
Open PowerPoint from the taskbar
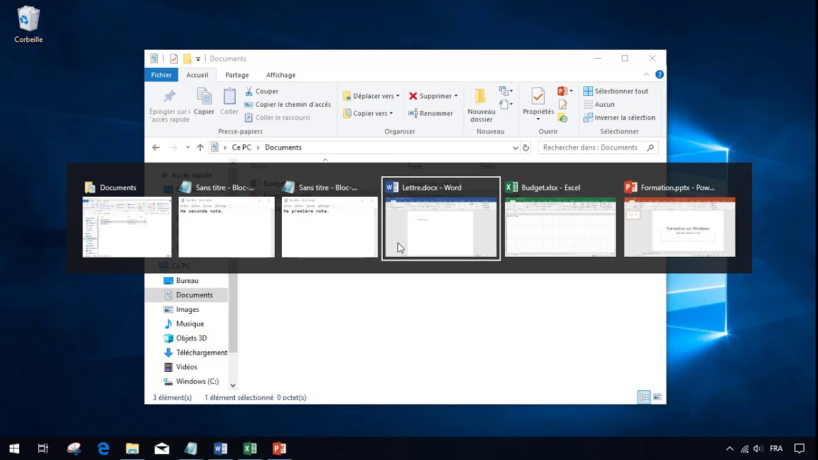pyautogui.click(x=279, y=448)
